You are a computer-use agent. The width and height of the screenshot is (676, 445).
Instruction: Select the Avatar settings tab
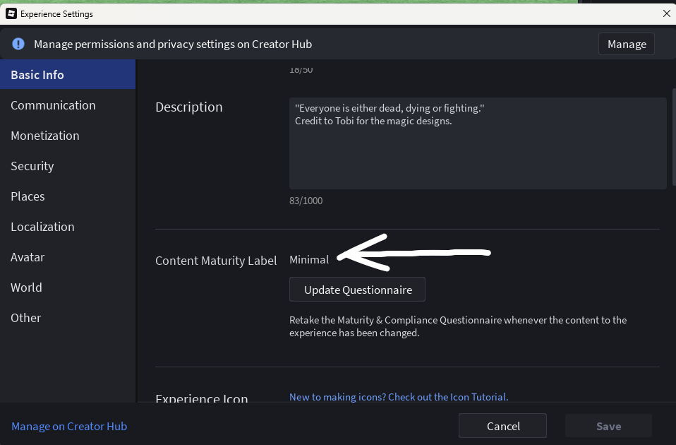pos(28,257)
